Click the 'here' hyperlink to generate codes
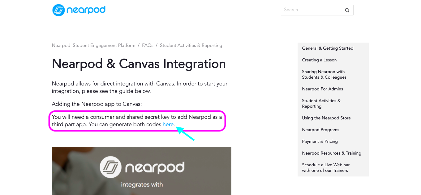Screen dimensions: 421x195 (168, 124)
